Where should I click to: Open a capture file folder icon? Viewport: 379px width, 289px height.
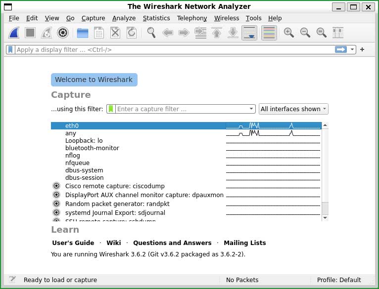point(83,33)
